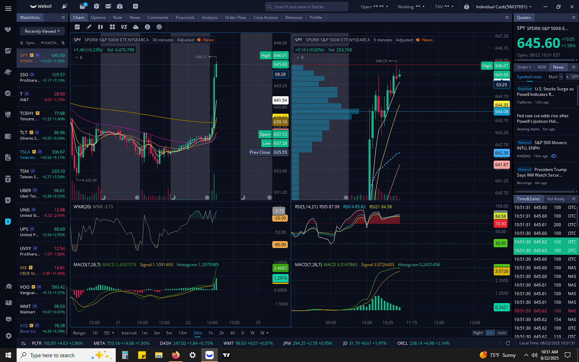Image resolution: width=579 pixels, height=362 pixels.
Task: Click the layout panel icon in top bar
Action: 135,6
